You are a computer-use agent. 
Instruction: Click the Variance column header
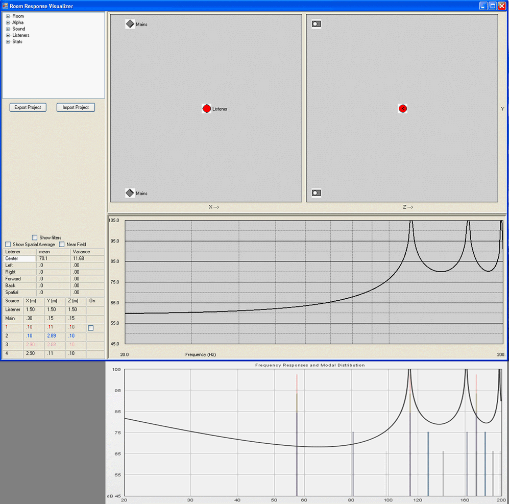pyautogui.click(x=81, y=252)
